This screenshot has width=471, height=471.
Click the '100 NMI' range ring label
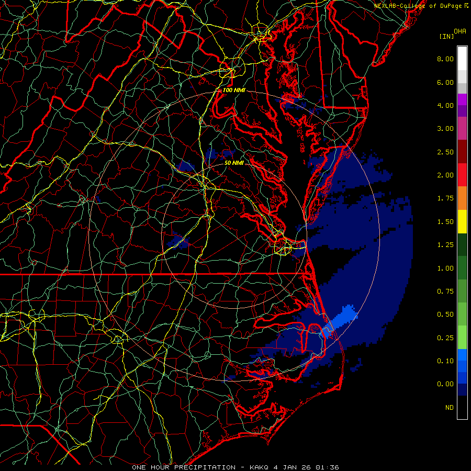click(x=234, y=90)
